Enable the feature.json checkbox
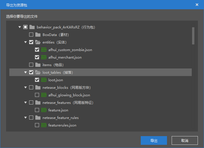 pos(37,110)
